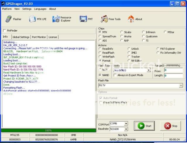Choose the NV Editor action

[x=129, y=61]
